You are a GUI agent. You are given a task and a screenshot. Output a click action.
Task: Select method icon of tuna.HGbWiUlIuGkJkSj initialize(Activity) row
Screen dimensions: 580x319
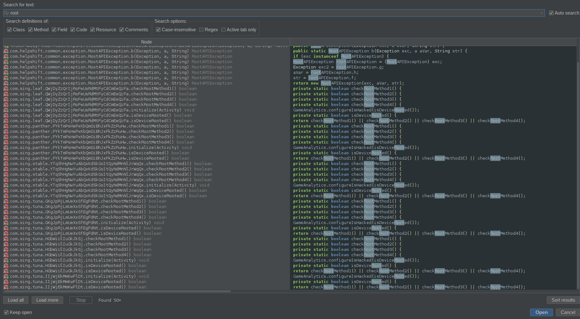[6, 260]
